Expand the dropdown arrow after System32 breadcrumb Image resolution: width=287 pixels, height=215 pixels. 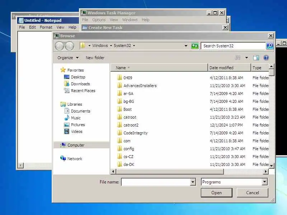pos(134,46)
